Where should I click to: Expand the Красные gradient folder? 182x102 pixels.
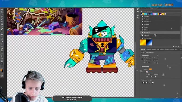click(x=141, y=19)
